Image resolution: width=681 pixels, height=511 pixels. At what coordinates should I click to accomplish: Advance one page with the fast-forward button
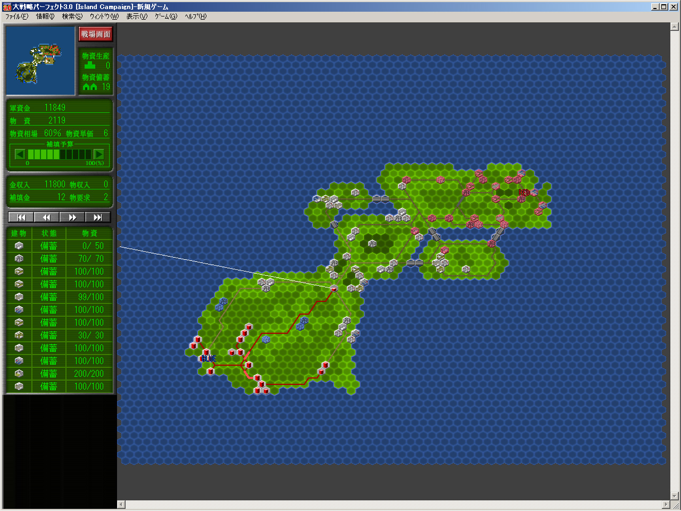pyautogui.click(x=72, y=217)
